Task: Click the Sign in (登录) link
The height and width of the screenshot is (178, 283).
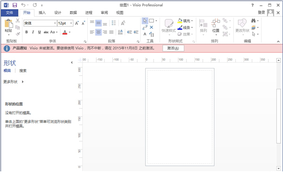Action: tap(261, 12)
